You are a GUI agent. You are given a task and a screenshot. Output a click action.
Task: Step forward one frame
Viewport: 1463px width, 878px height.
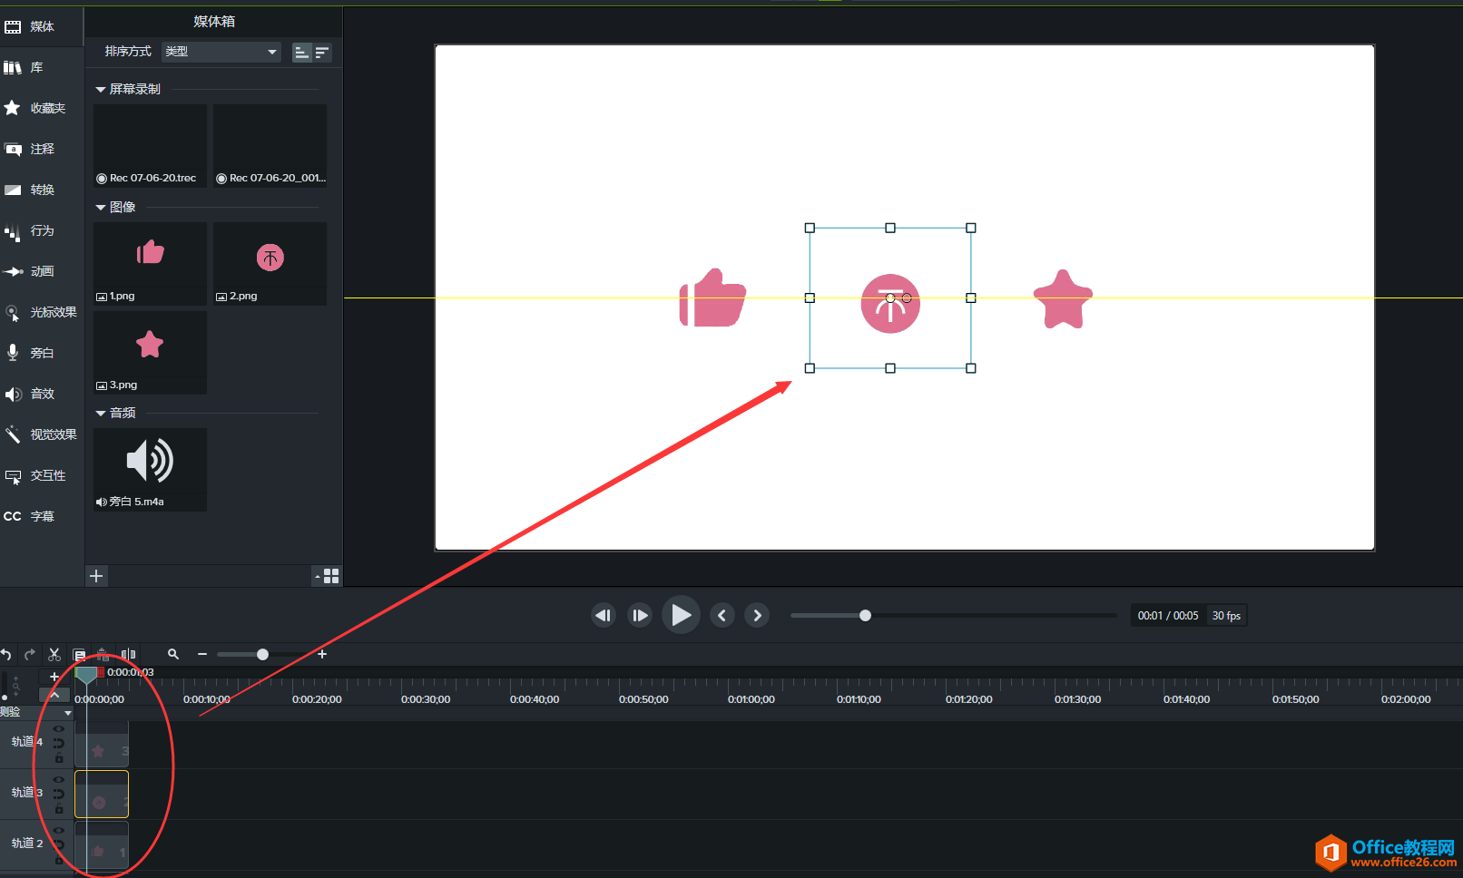(x=640, y=615)
